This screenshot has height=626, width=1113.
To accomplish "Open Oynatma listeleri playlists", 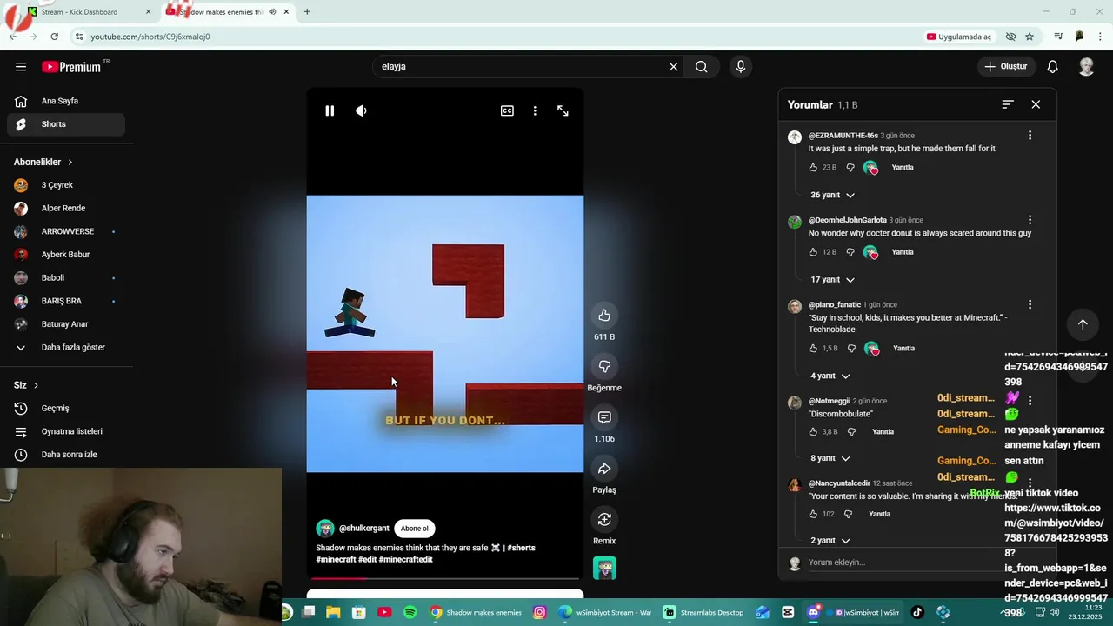I will pos(66,431).
